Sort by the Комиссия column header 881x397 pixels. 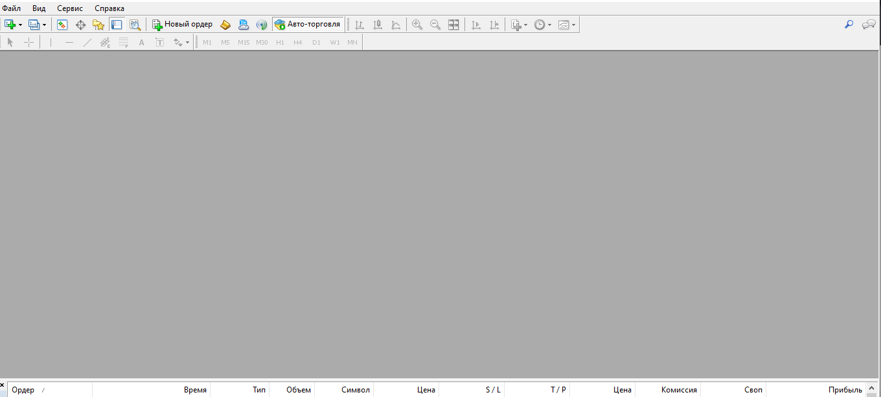668,390
